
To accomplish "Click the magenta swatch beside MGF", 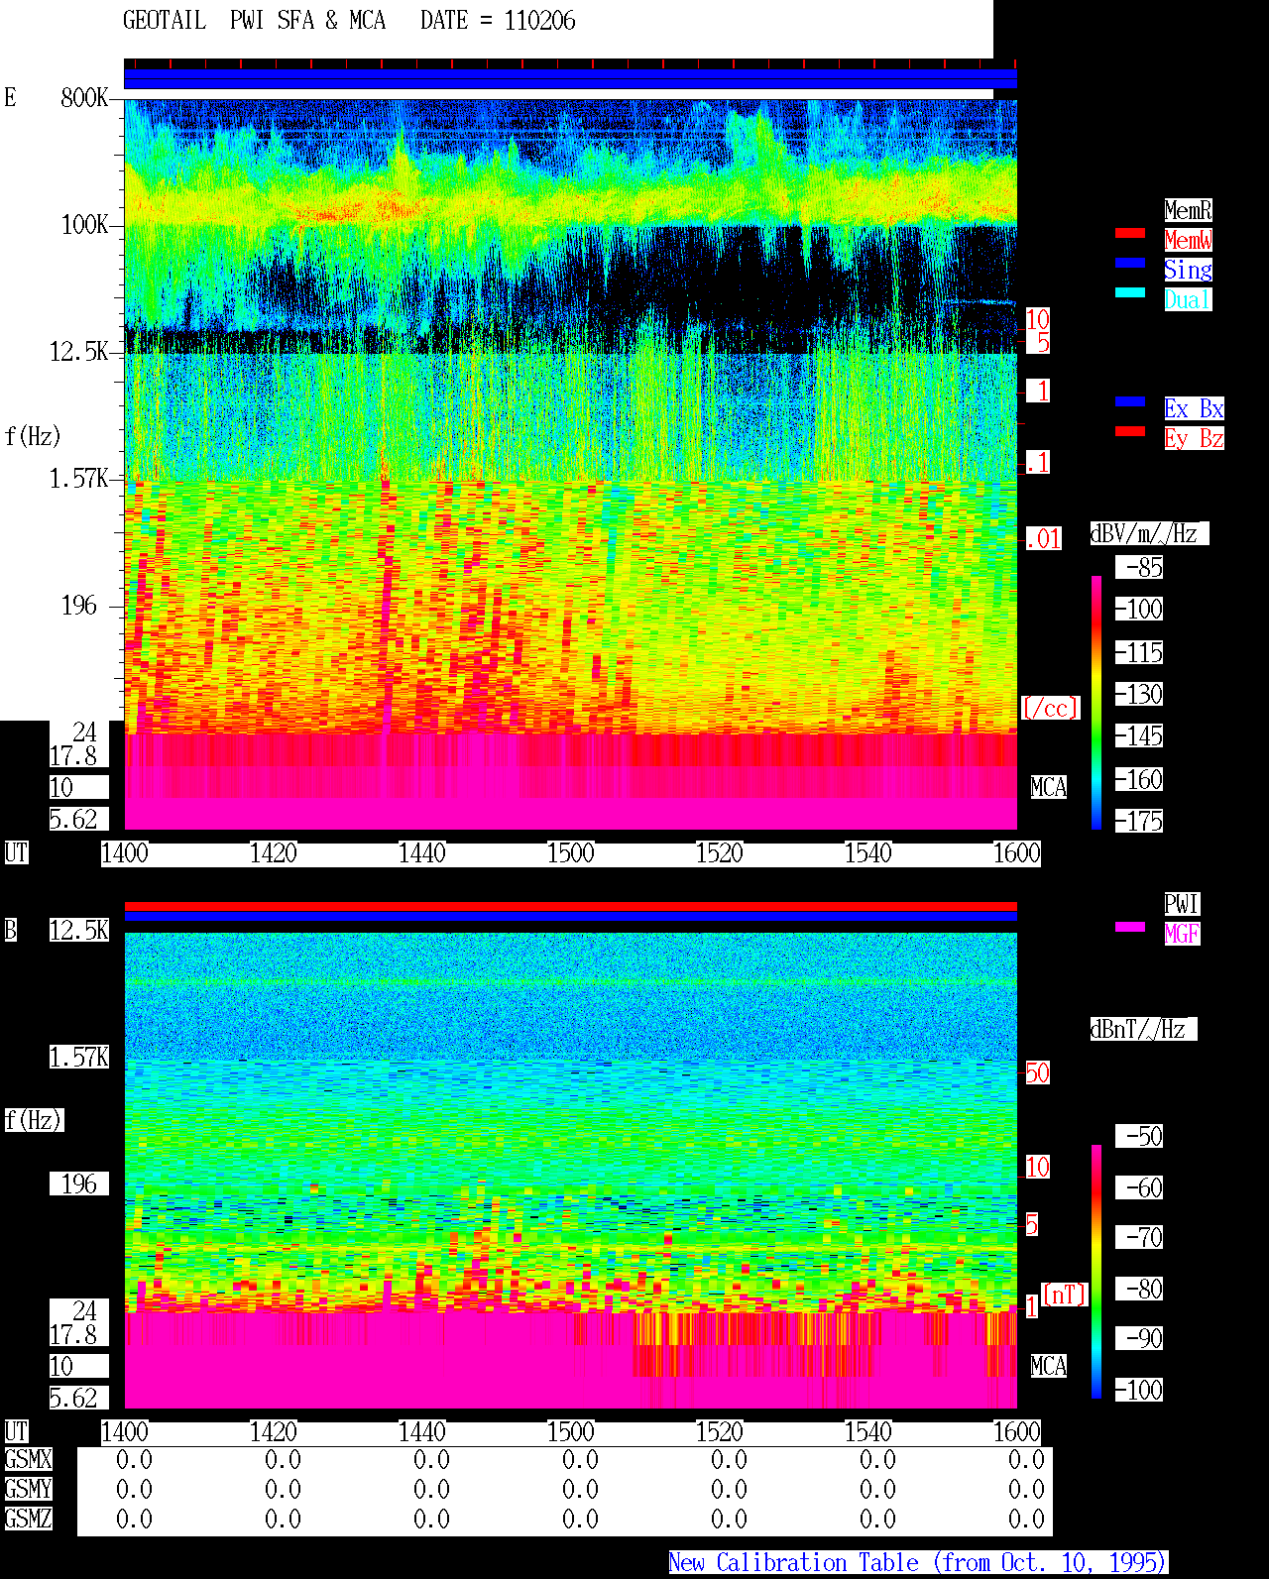I will click(1130, 927).
